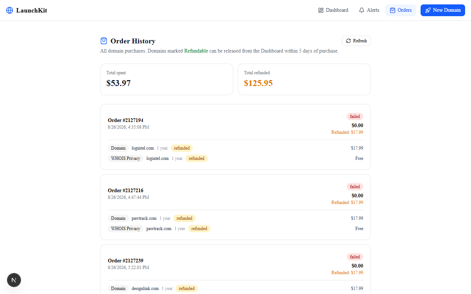Image resolution: width=471 pixels, height=294 pixels.
Task: Click the 8/26/2026, 5:22:01 PM timestamp
Action: pyautogui.click(x=128, y=268)
